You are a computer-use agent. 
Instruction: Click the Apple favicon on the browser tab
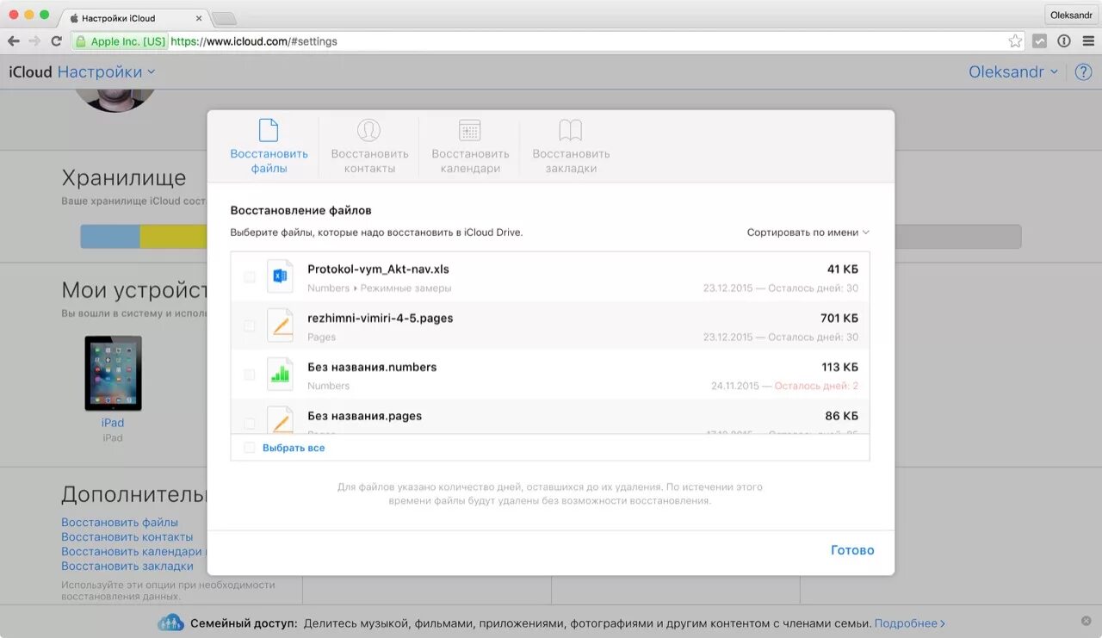point(74,17)
